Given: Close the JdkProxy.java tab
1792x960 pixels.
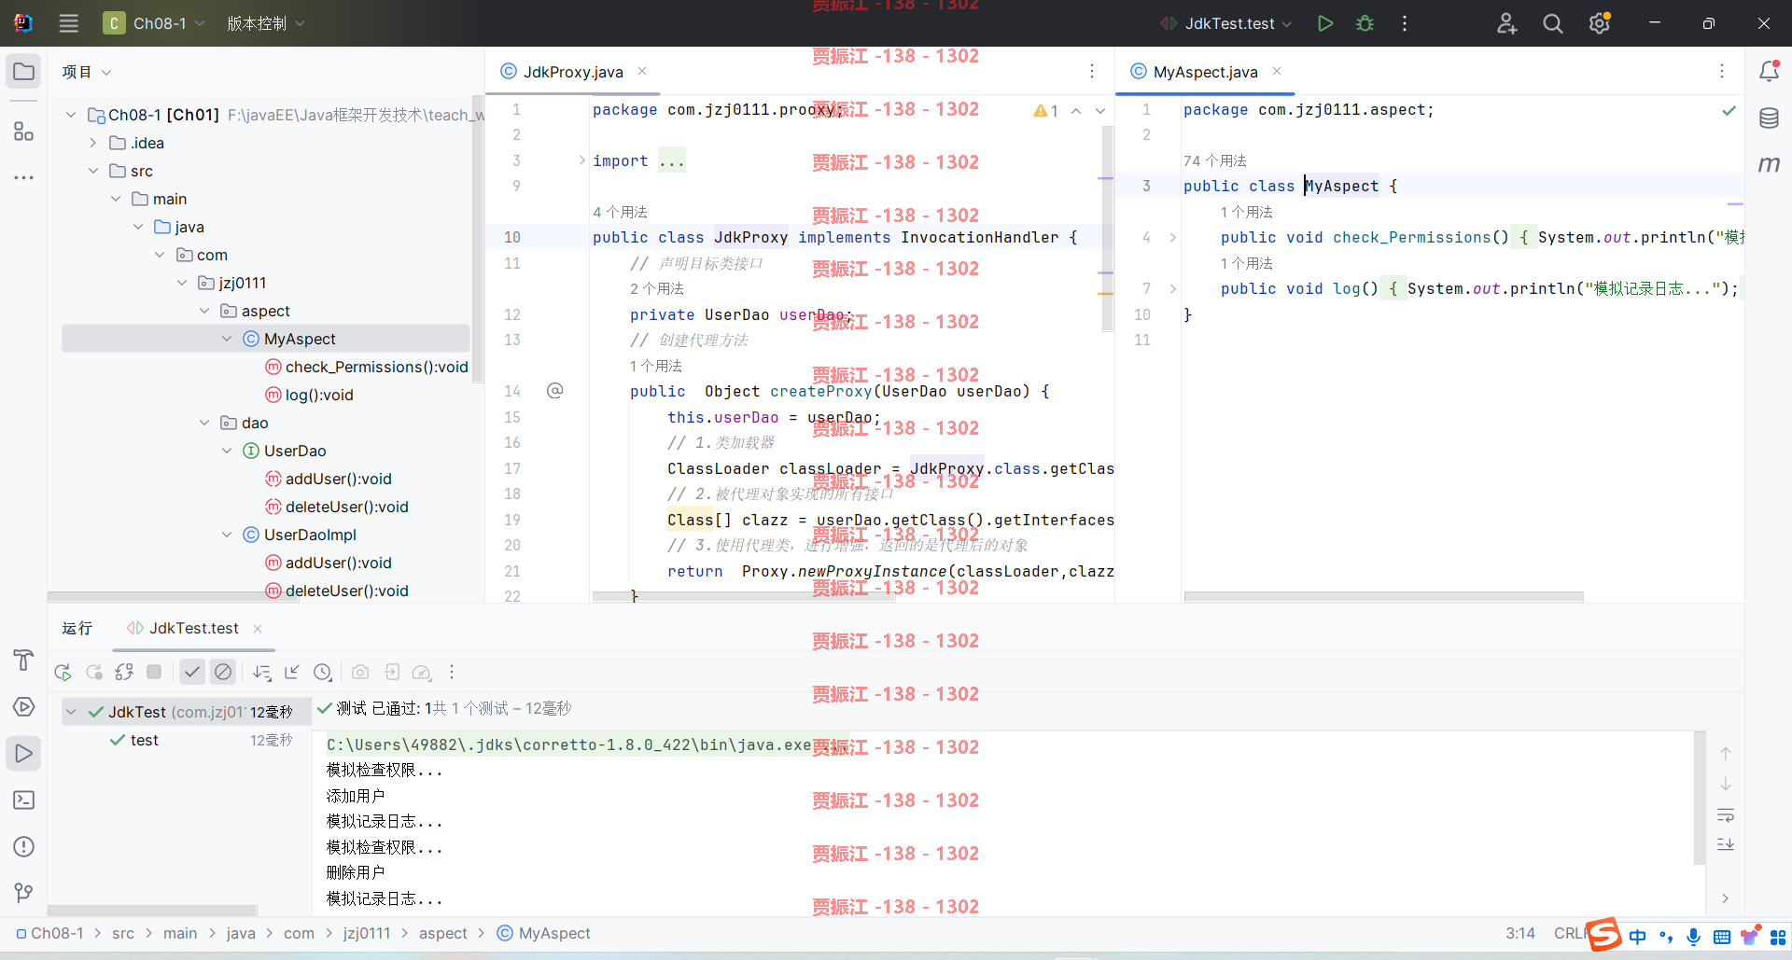Looking at the screenshot, I should (642, 71).
